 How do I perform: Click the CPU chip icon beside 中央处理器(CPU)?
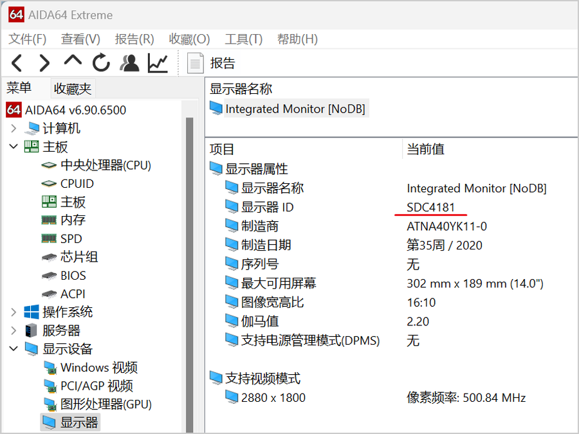pyautogui.click(x=49, y=165)
